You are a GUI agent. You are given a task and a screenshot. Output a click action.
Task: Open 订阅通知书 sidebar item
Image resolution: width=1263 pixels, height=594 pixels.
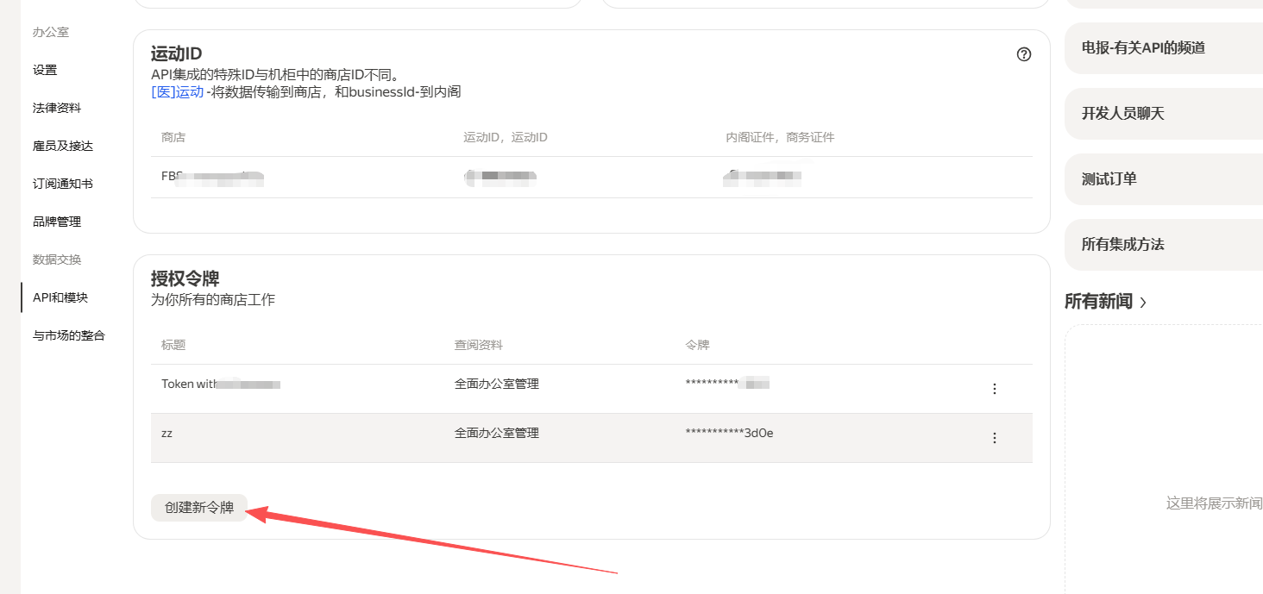[x=63, y=184]
